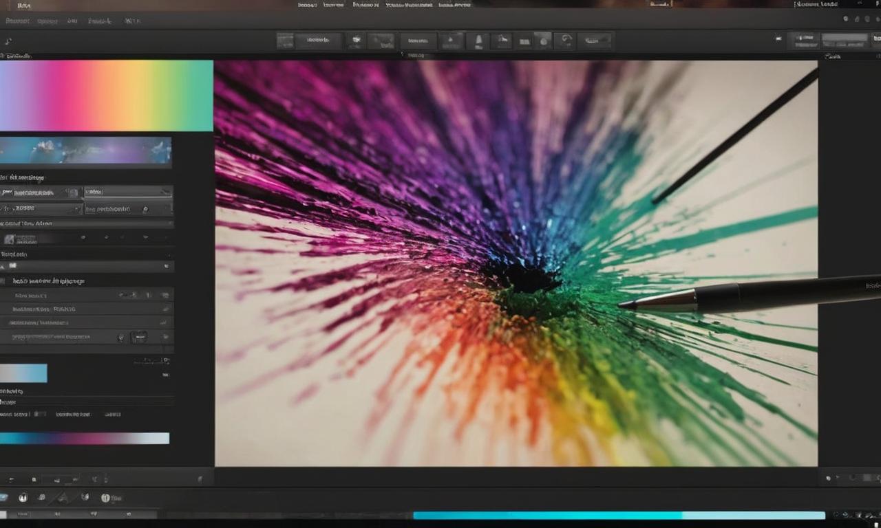Click the cyan-to-magenta gradient bar in left panel
The image size is (881, 528).
point(85,439)
